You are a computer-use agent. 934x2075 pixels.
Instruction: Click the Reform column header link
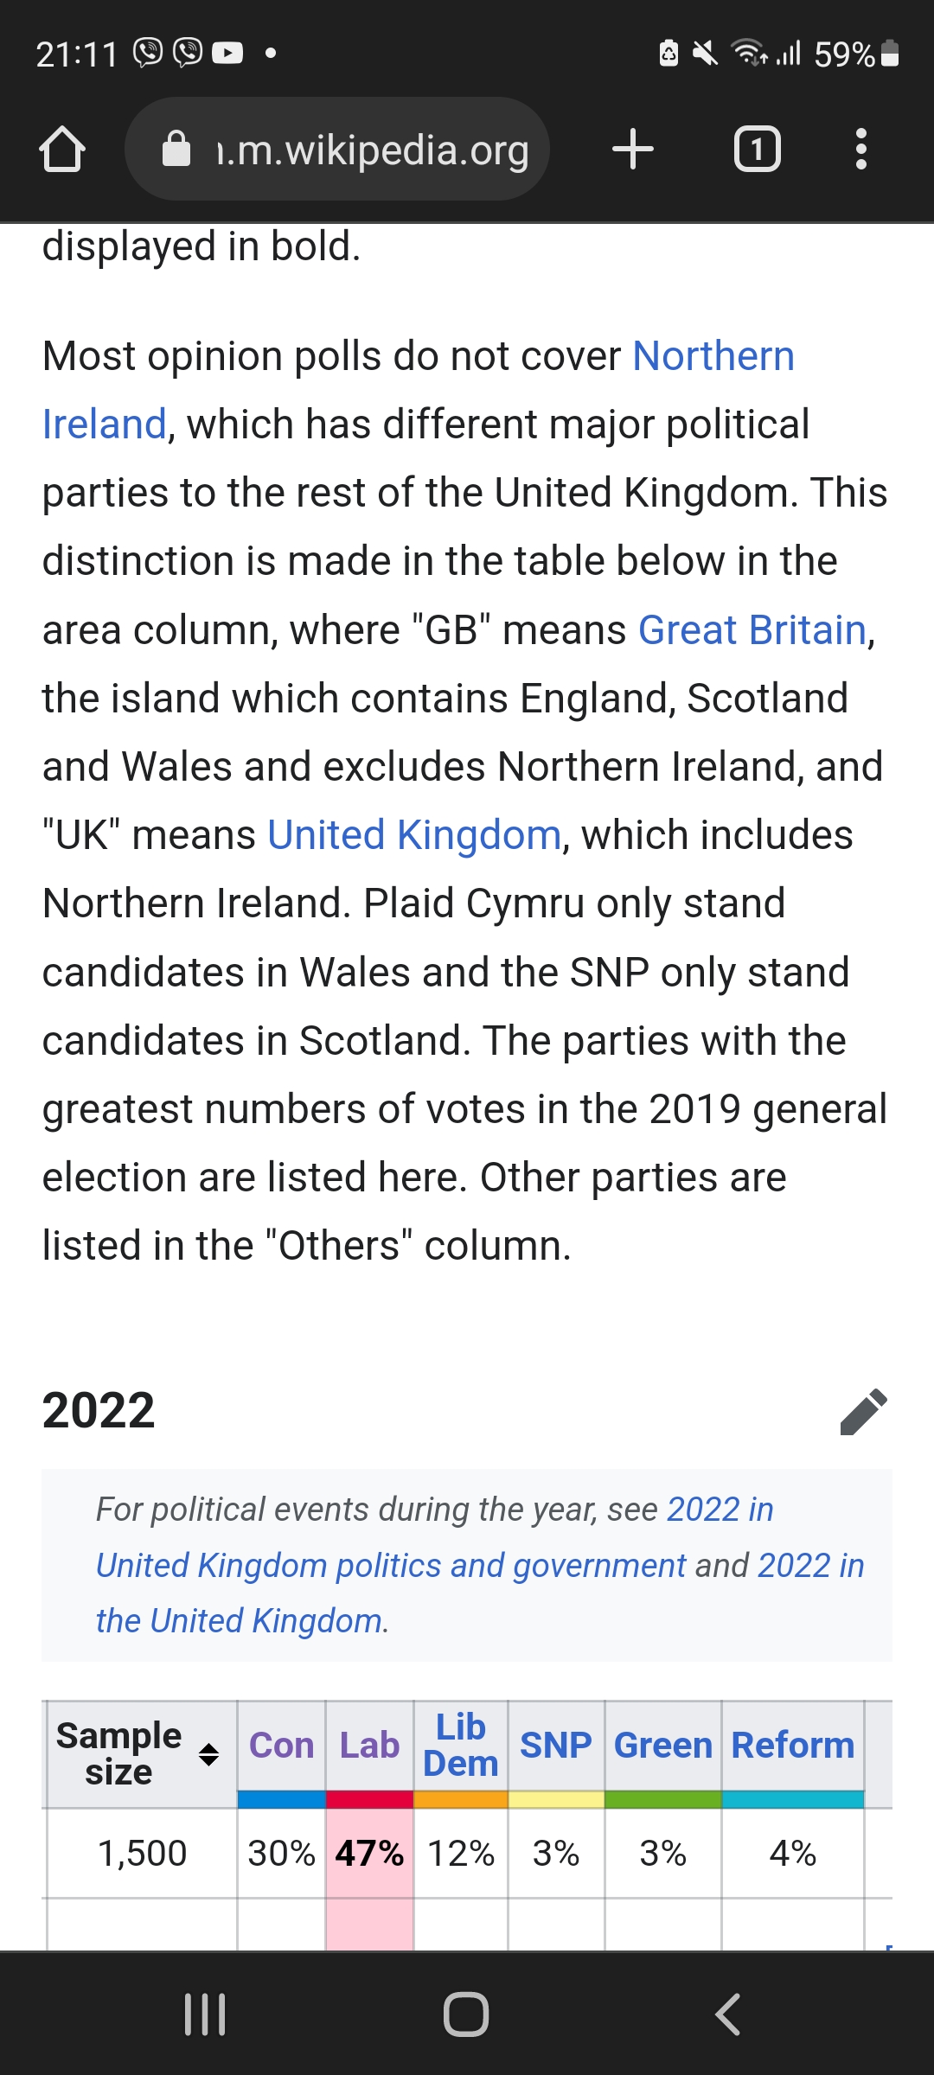(792, 1746)
